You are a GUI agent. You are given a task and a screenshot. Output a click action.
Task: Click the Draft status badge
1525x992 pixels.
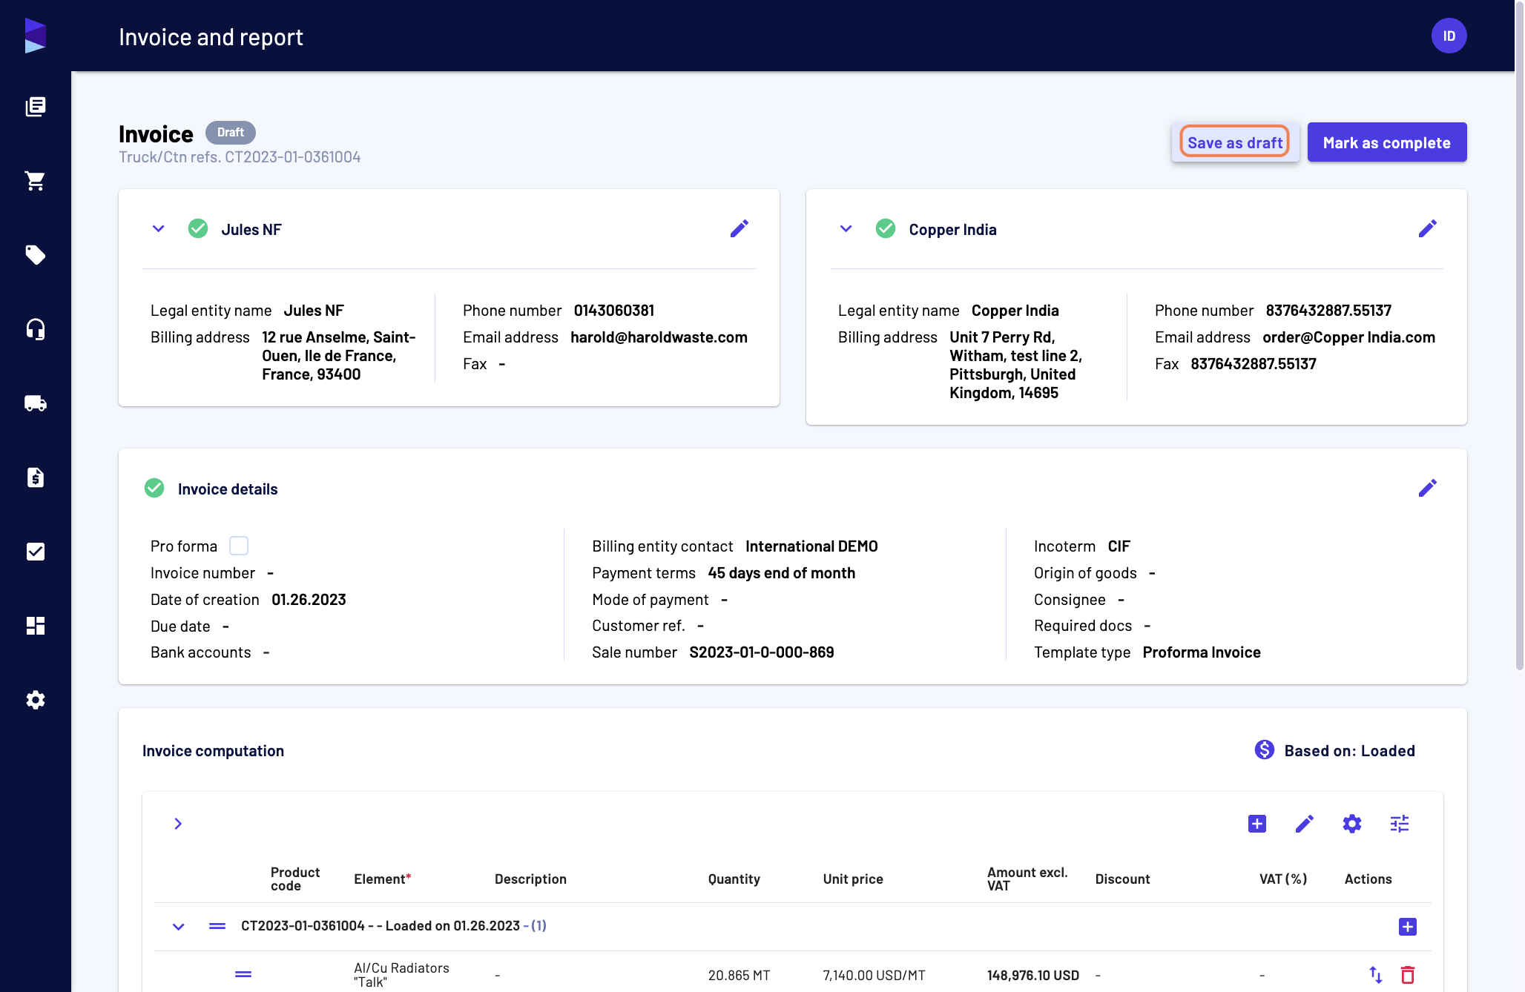(x=231, y=133)
